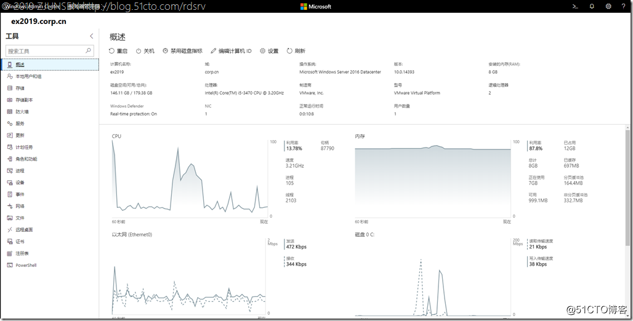
Task: Click the Ethernet send rate 472 Kbps
Action: click(296, 247)
